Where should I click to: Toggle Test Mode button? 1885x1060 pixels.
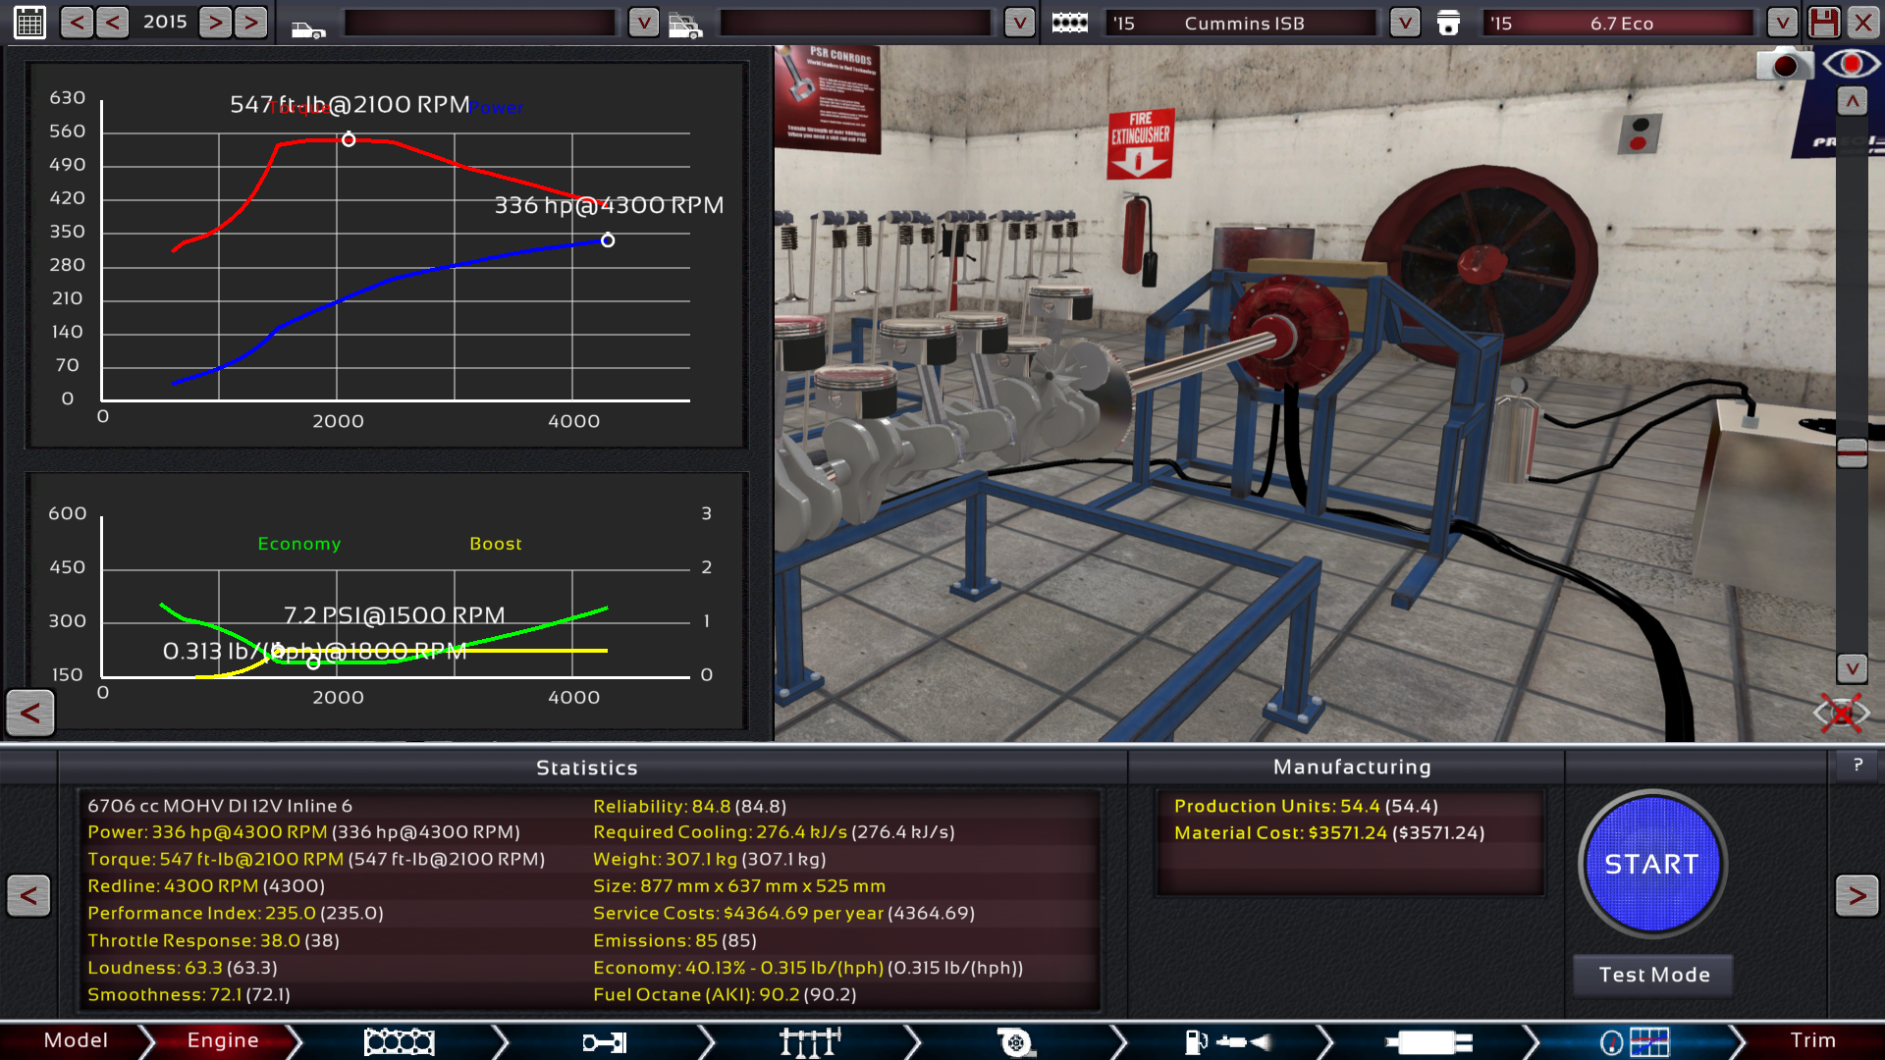click(x=1653, y=975)
